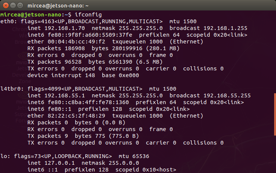
Task: Click the RX packets value 186908
Action: [75, 48]
